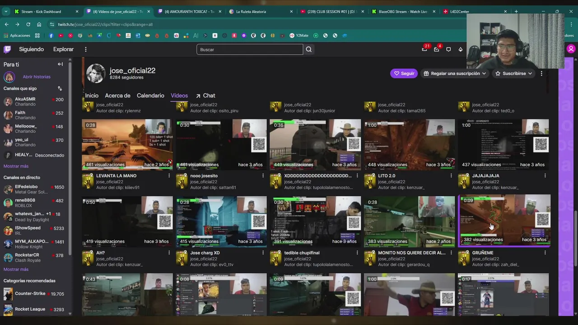Open channel three-dot menu beside Suscribirse
This screenshot has height=325, width=578.
(541, 73)
